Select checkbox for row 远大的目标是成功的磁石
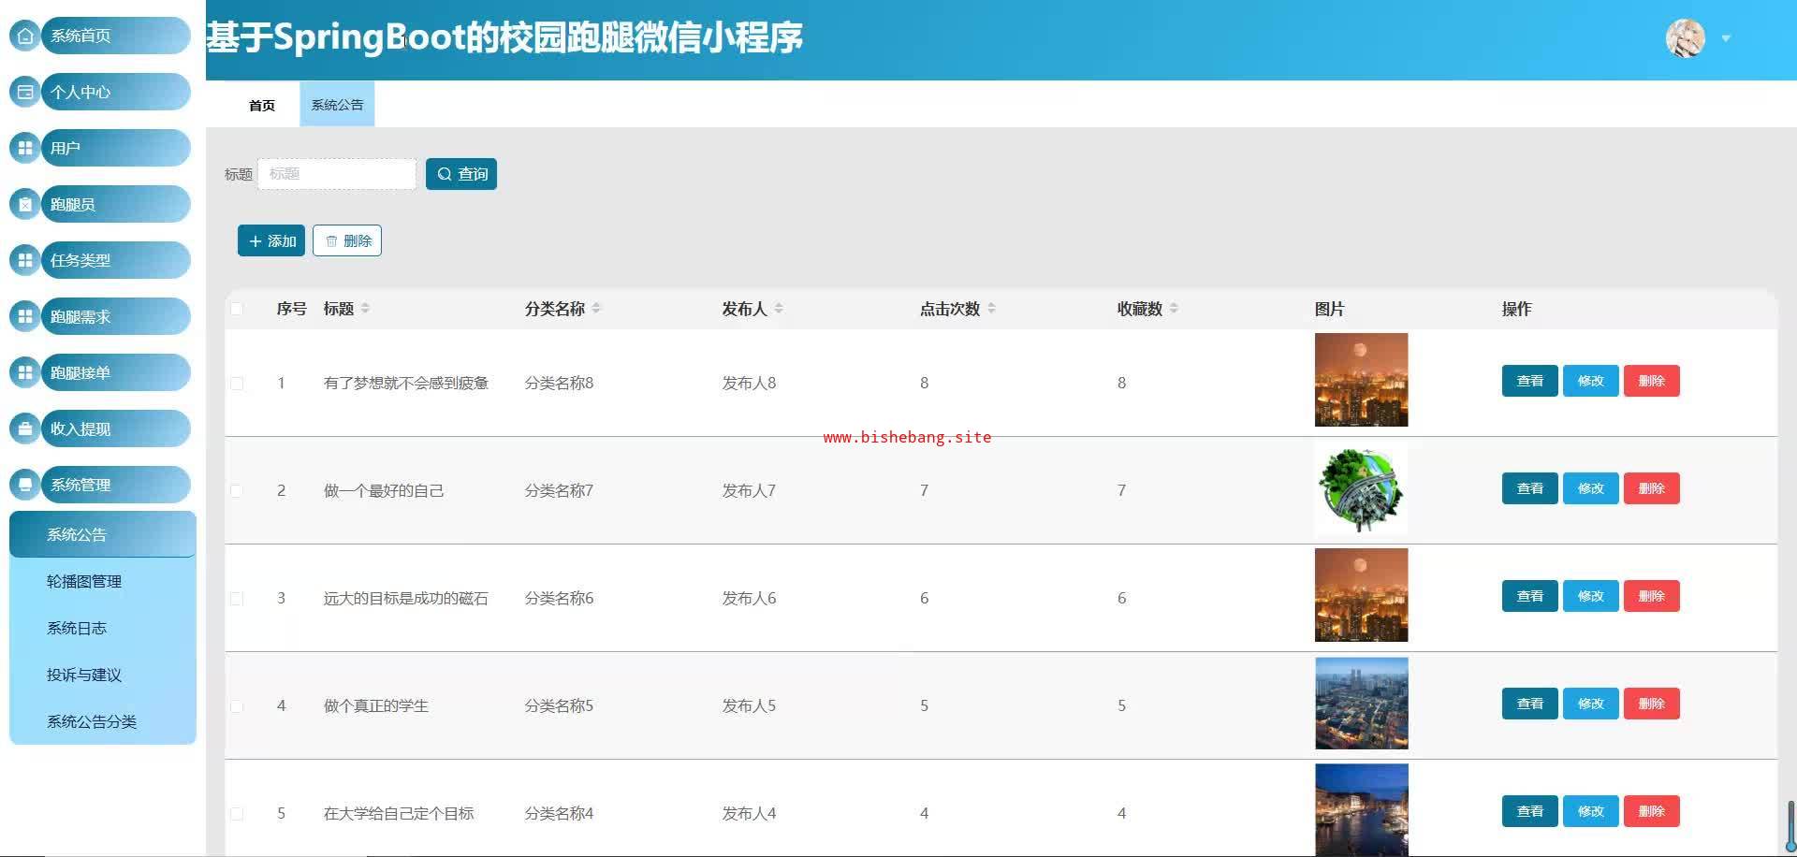Image resolution: width=1797 pixels, height=857 pixels. click(237, 599)
